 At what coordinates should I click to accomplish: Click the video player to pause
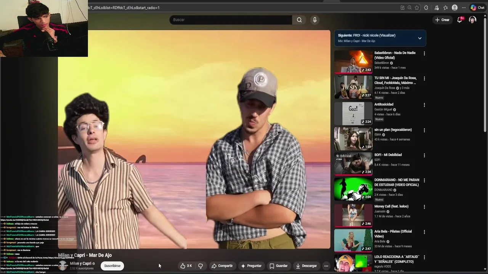[x=194, y=139]
